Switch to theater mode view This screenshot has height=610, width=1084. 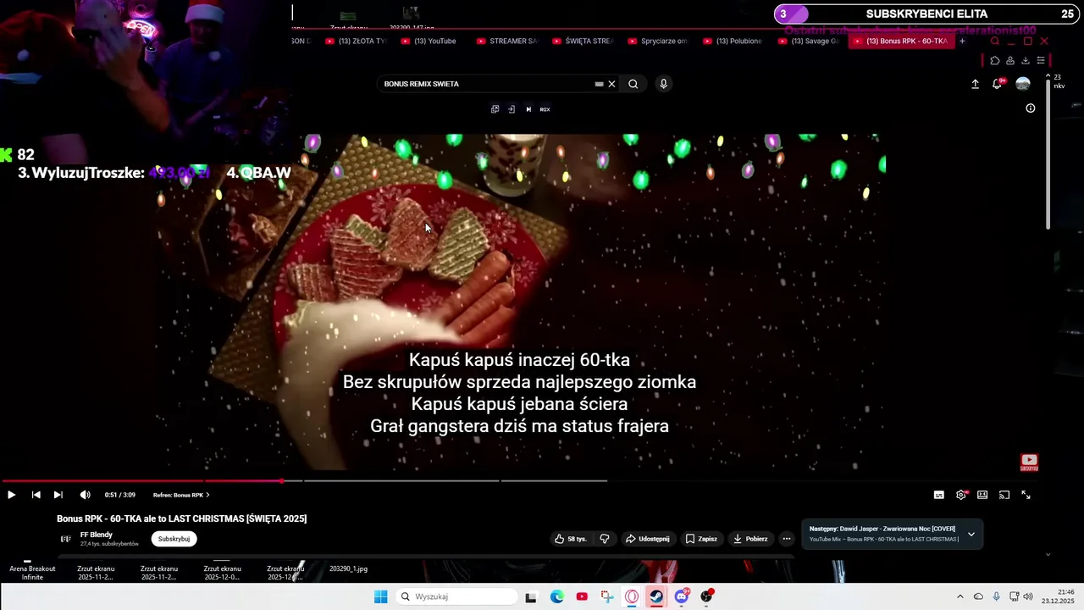(x=982, y=495)
